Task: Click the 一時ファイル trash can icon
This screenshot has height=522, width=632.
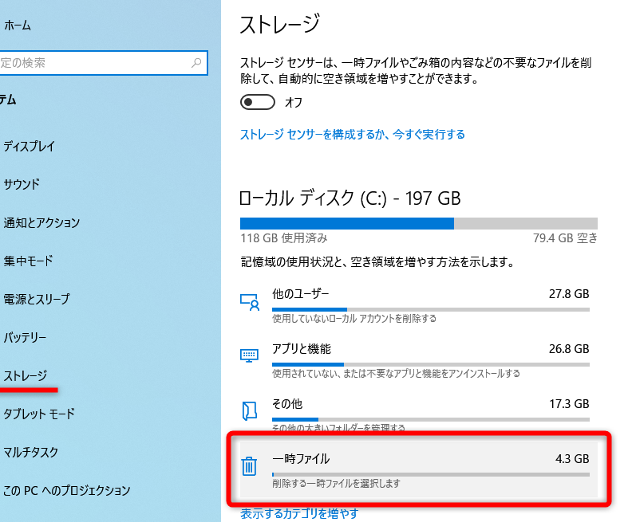Action: [x=249, y=465]
